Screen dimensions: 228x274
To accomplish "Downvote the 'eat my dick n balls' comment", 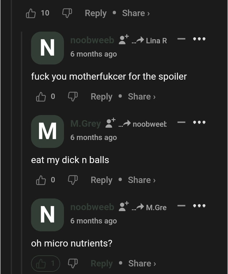I will coord(73,180).
